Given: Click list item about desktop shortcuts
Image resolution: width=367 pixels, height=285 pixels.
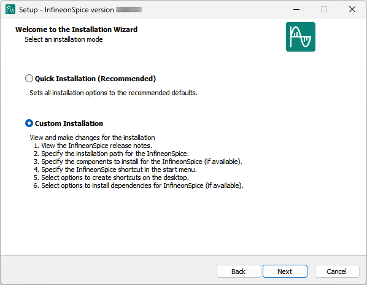Looking at the screenshot, I should point(111,178).
